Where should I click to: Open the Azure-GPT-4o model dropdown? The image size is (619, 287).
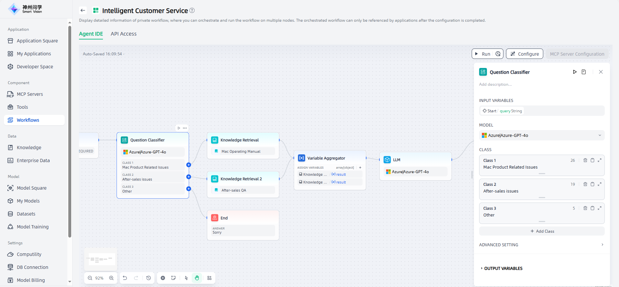(541, 135)
